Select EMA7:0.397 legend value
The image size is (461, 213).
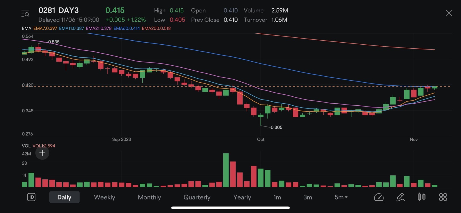[45, 28]
